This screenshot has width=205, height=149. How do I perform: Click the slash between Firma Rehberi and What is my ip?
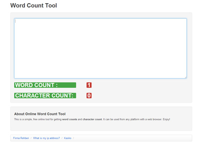tap(31, 138)
